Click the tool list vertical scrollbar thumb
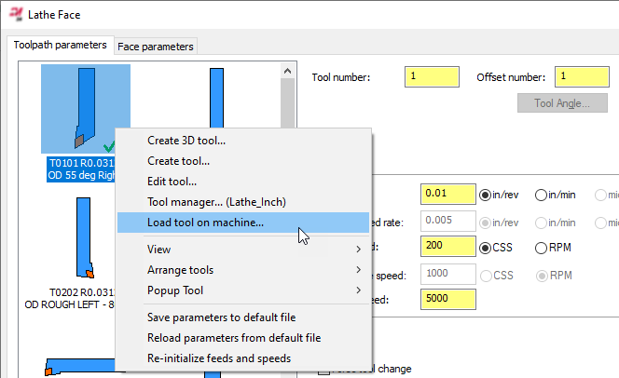The height and width of the screenshot is (378, 619). coord(287,103)
